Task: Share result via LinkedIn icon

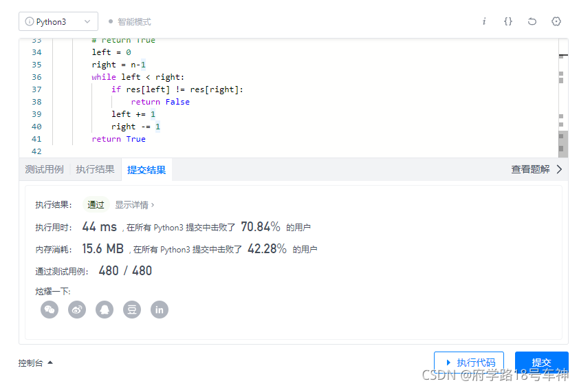Action: [160, 310]
